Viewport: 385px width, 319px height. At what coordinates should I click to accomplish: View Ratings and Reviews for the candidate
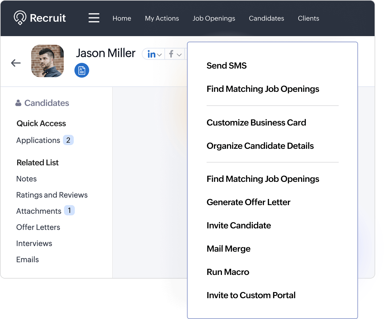coord(52,195)
